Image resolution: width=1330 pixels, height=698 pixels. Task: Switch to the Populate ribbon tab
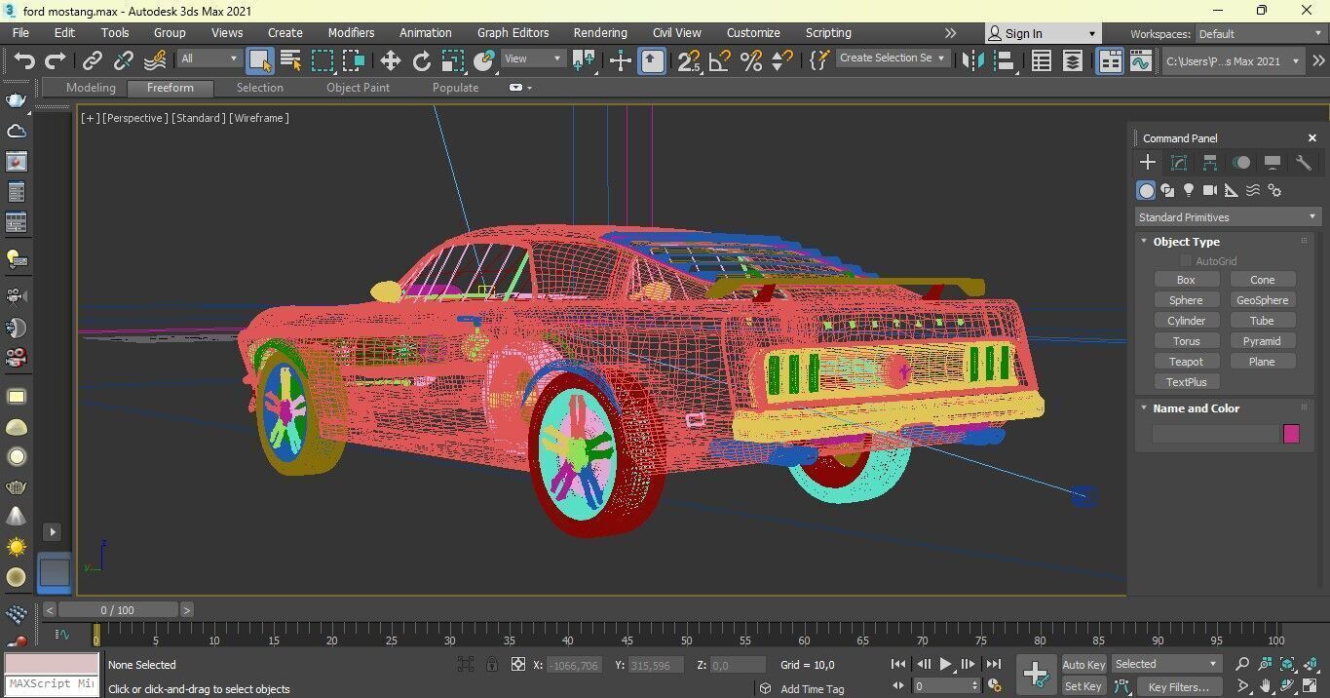pyautogui.click(x=455, y=87)
